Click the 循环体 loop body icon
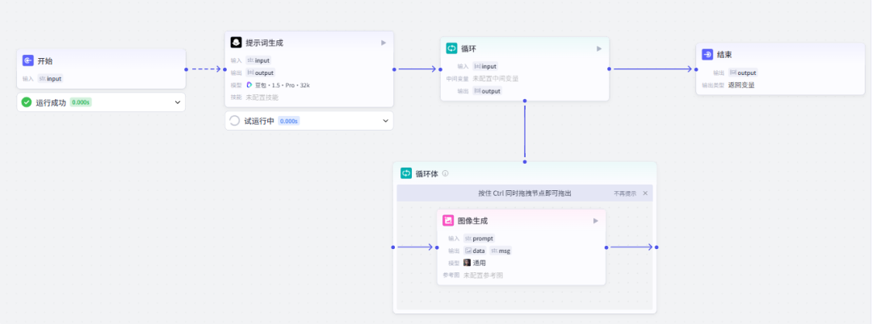 406,173
